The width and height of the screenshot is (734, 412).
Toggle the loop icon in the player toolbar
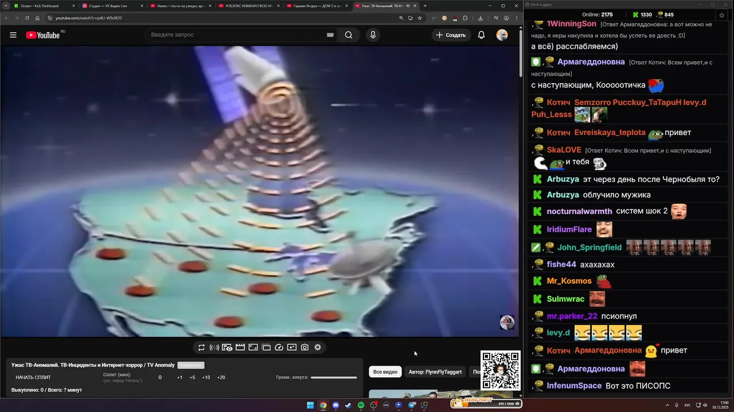(x=201, y=347)
